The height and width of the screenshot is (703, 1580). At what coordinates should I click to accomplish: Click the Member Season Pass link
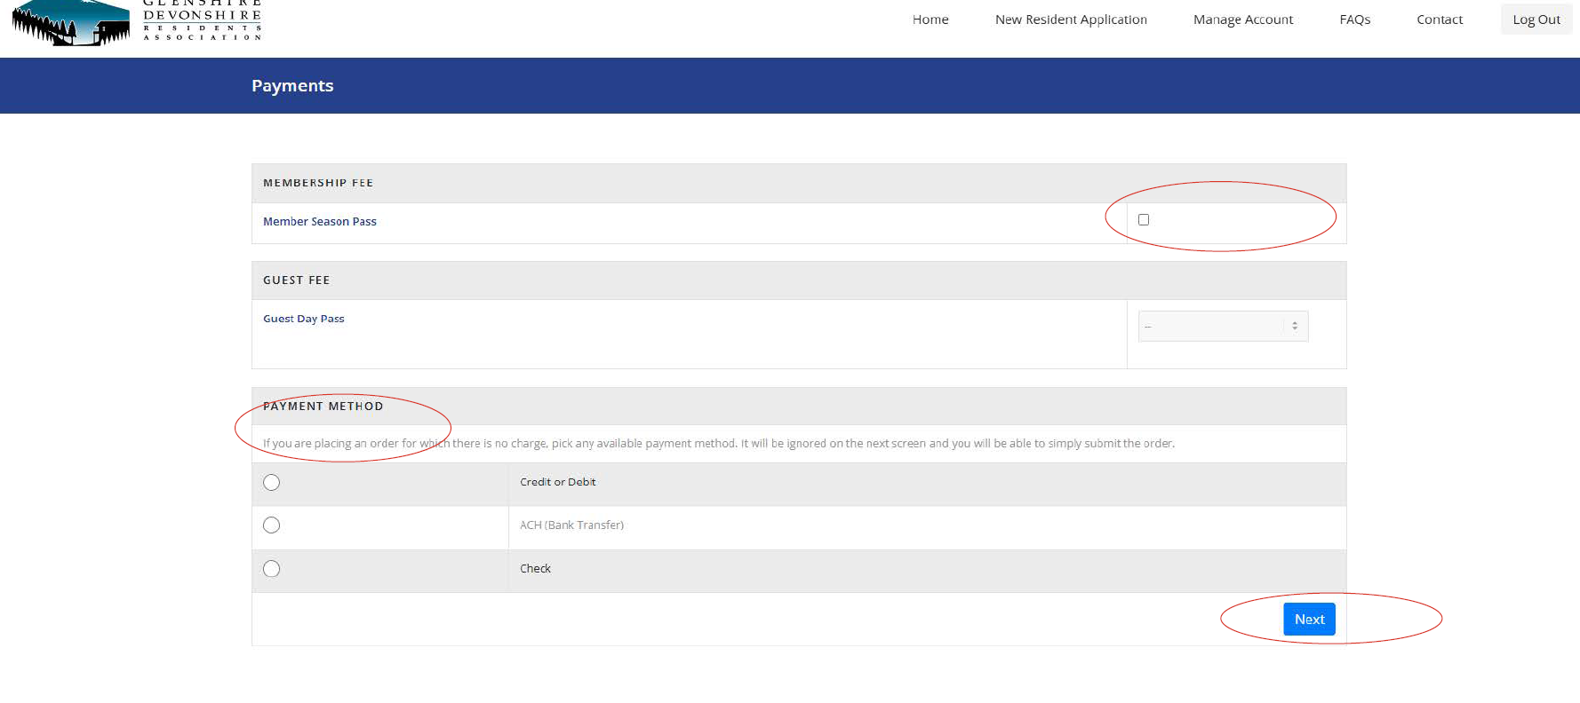319,222
